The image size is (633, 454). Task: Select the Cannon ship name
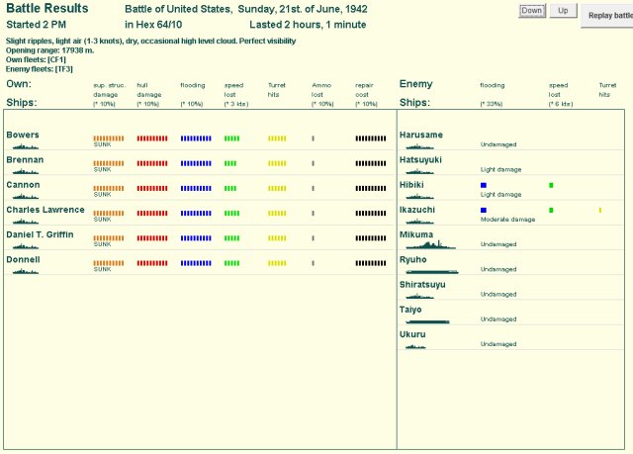click(23, 185)
